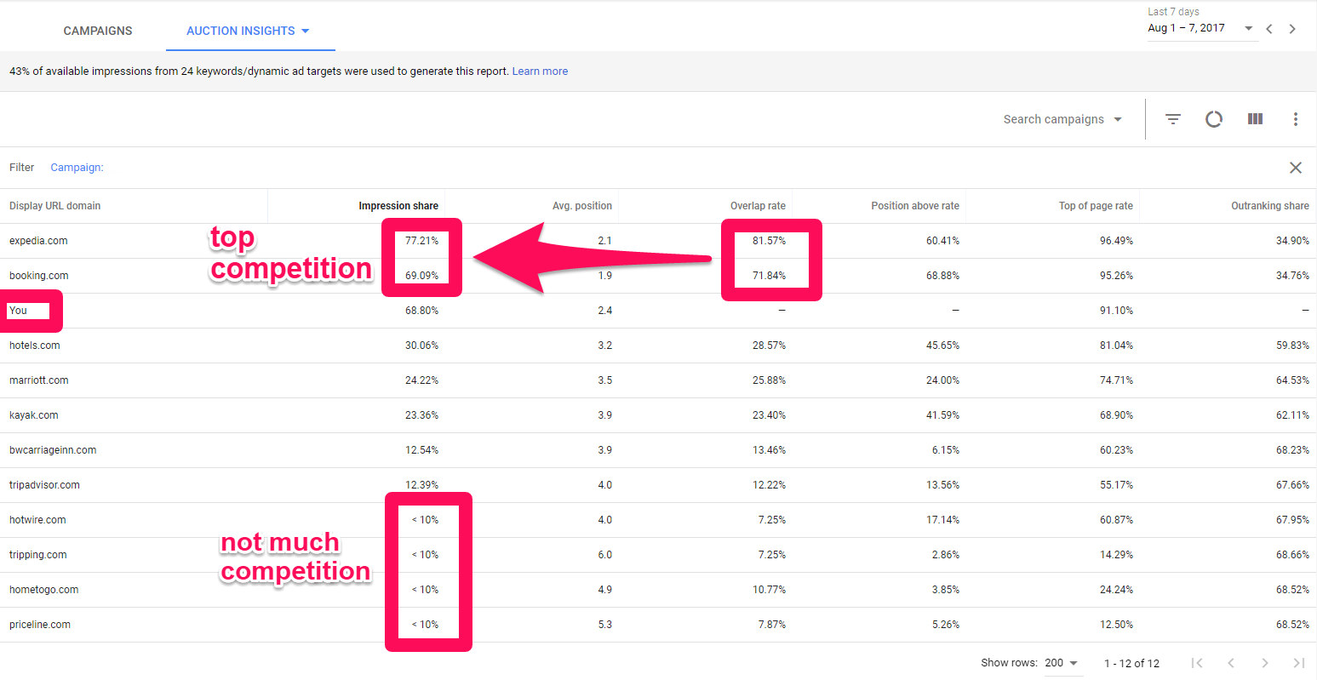Sort by Overlap rate column header
Screen dimensions: 1317x680
pyautogui.click(x=758, y=206)
